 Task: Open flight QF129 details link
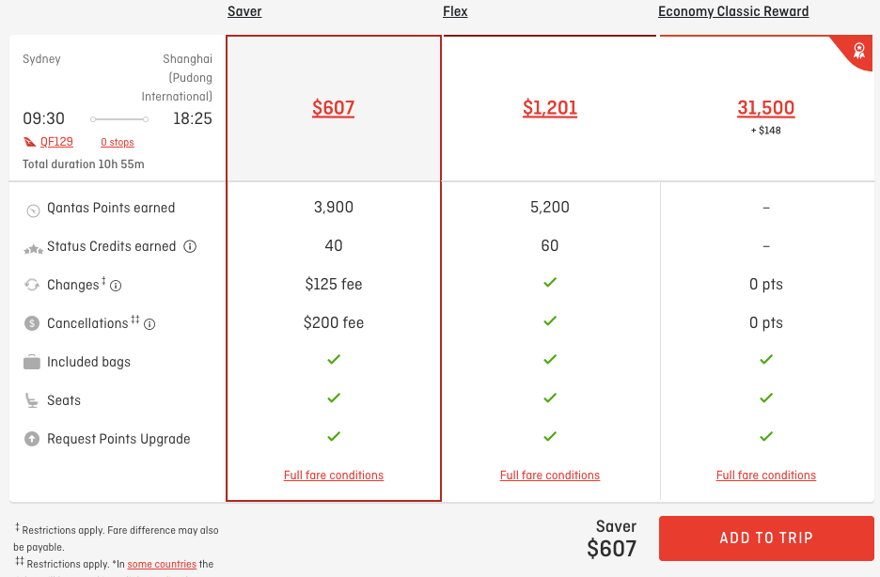56,142
